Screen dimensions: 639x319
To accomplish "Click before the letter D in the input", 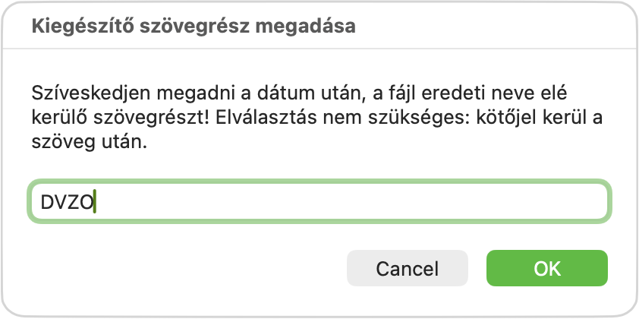I will tap(41, 202).
